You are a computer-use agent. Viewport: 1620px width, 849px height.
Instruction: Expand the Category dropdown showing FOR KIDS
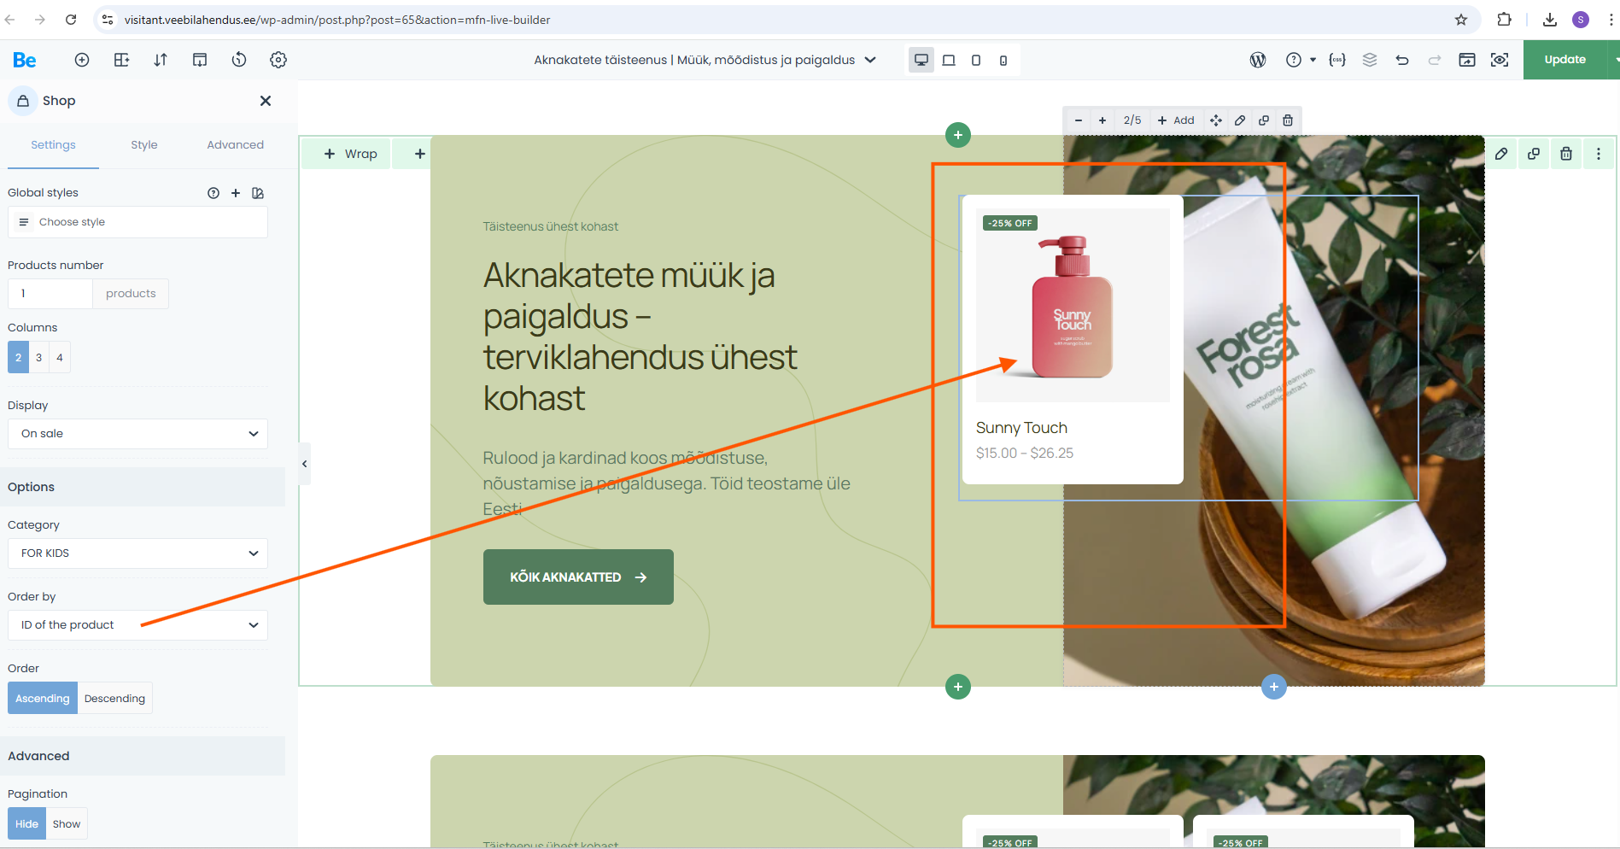coord(137,553)
